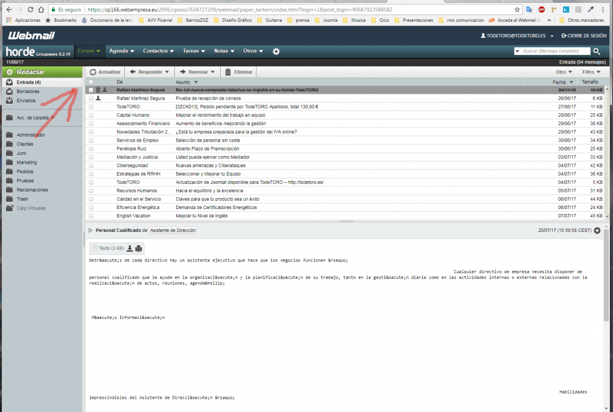
Task: Go to browser home page icon
Action: point(41,9)
